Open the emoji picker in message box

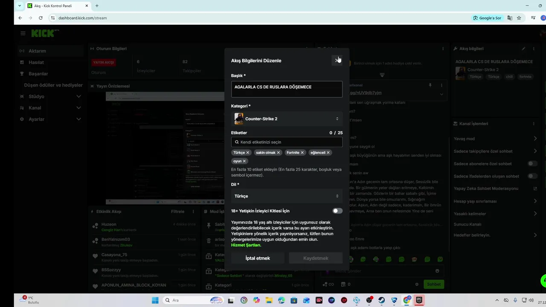[x=437, y=271]
